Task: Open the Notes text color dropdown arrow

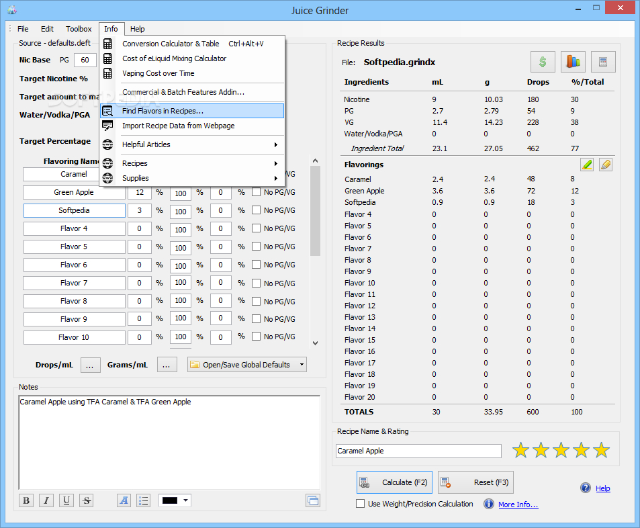Action: 186,500
